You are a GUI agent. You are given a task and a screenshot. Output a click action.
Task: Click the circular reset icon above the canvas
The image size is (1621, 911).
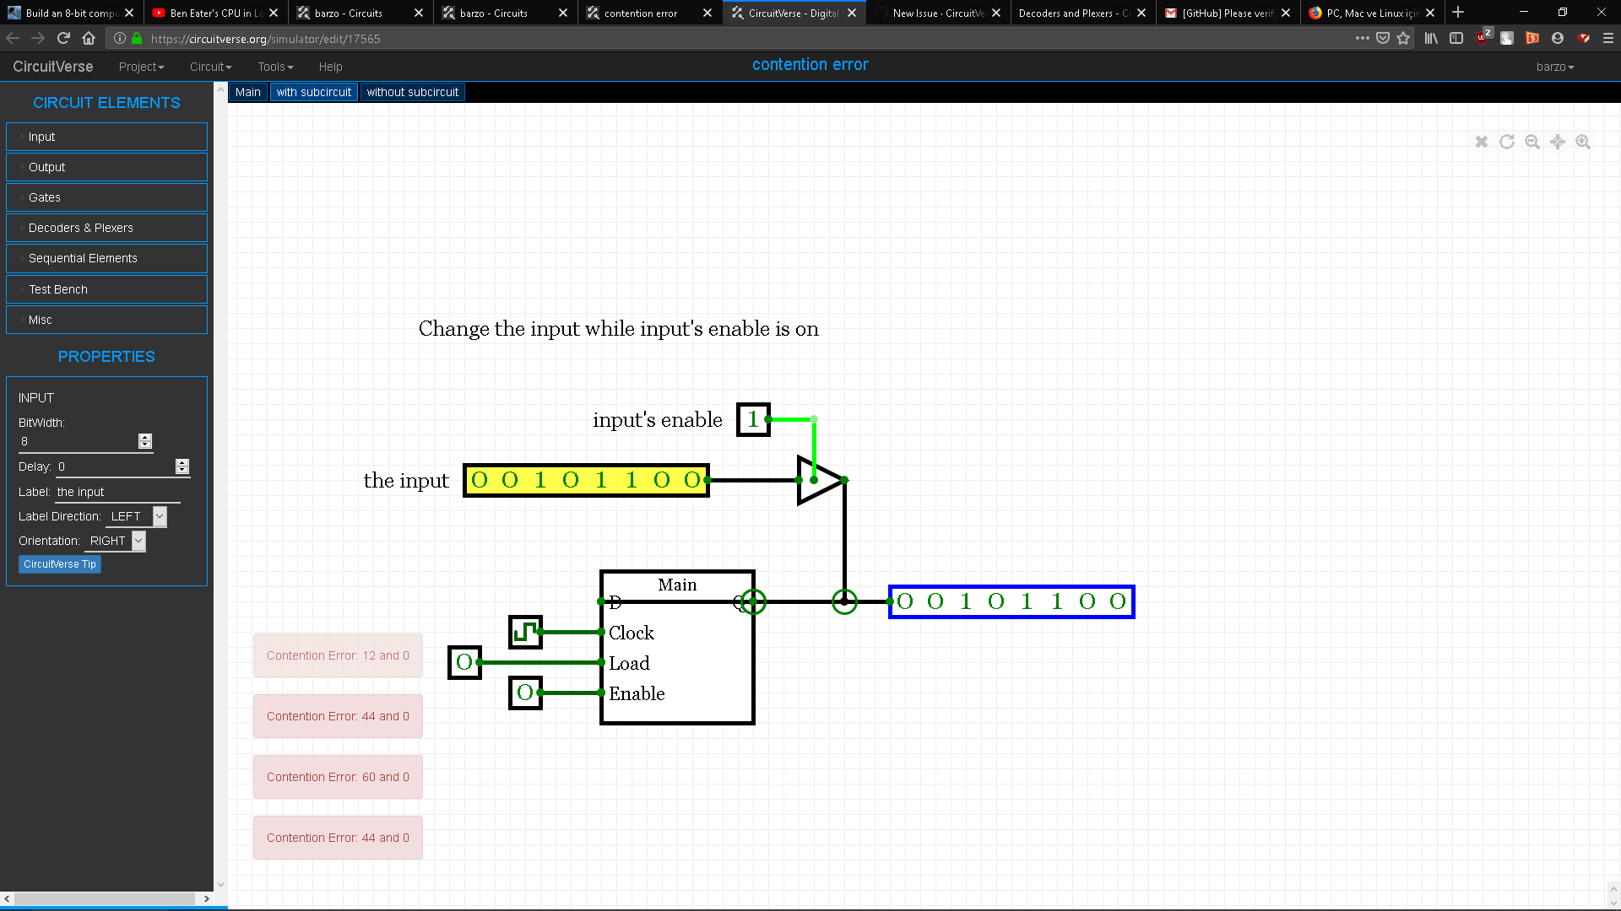1507,142
